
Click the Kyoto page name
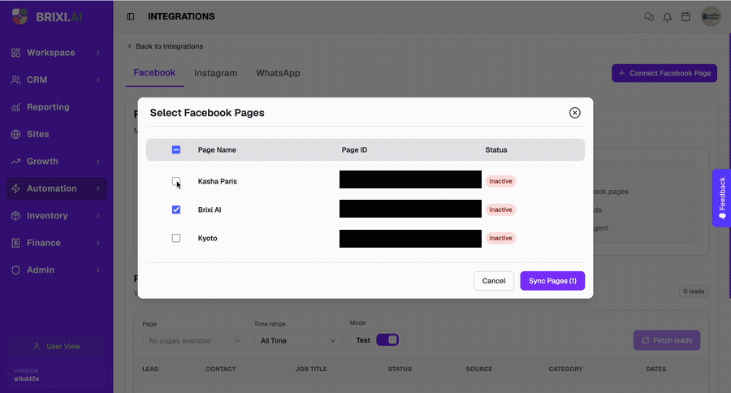(207, 238)
